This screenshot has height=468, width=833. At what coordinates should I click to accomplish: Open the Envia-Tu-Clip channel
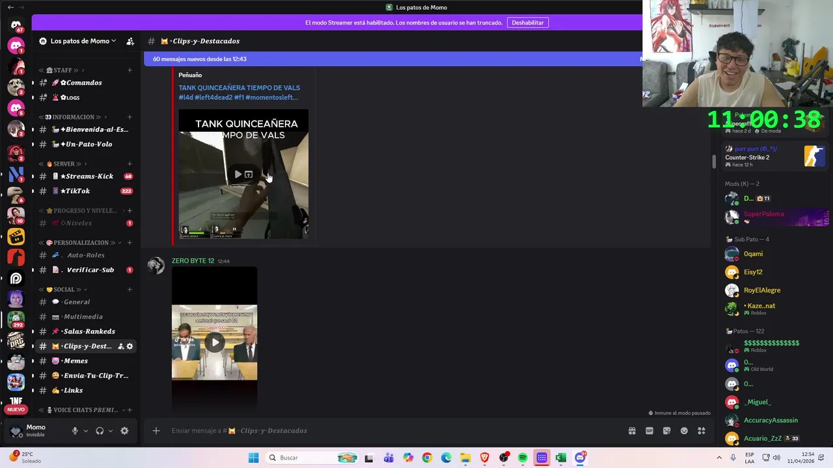85,376
